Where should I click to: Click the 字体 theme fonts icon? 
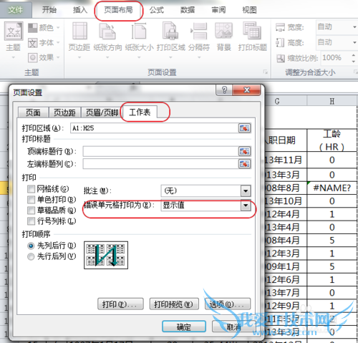[x=33, y=43]
